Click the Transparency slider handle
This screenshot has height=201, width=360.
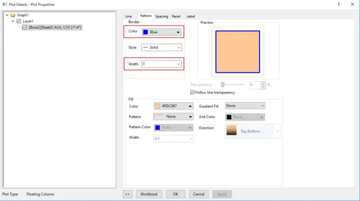click(x=223, y=85)
